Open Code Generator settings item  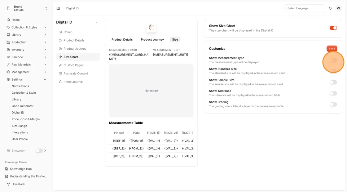(23, 106)
